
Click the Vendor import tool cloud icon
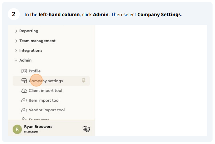coord(24,110)
